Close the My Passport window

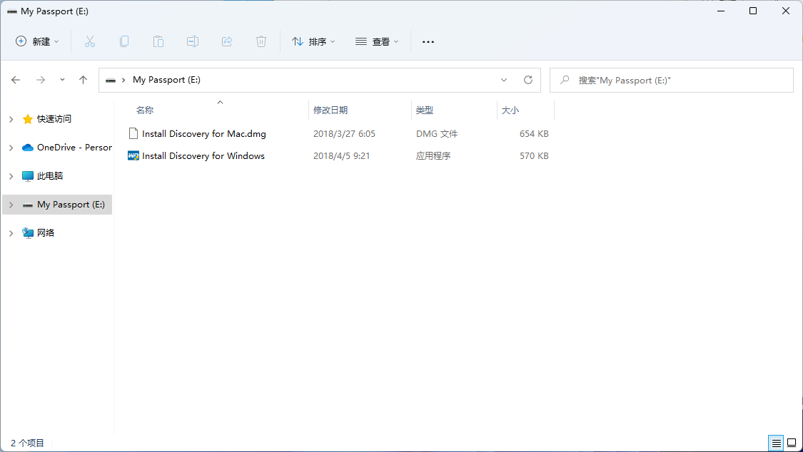(x=786, y=11)
